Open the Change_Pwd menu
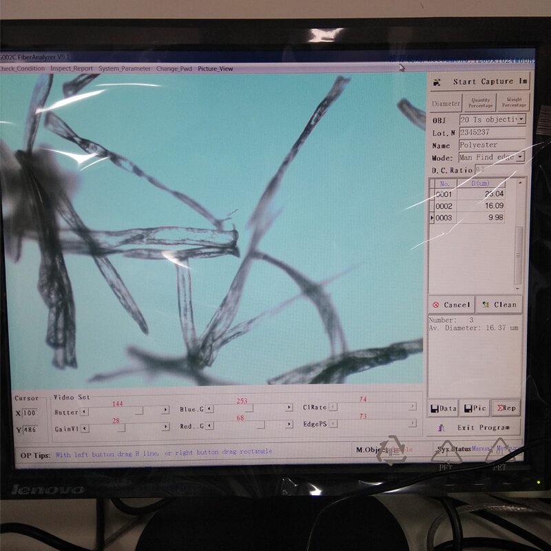 [x=174, y=69]
